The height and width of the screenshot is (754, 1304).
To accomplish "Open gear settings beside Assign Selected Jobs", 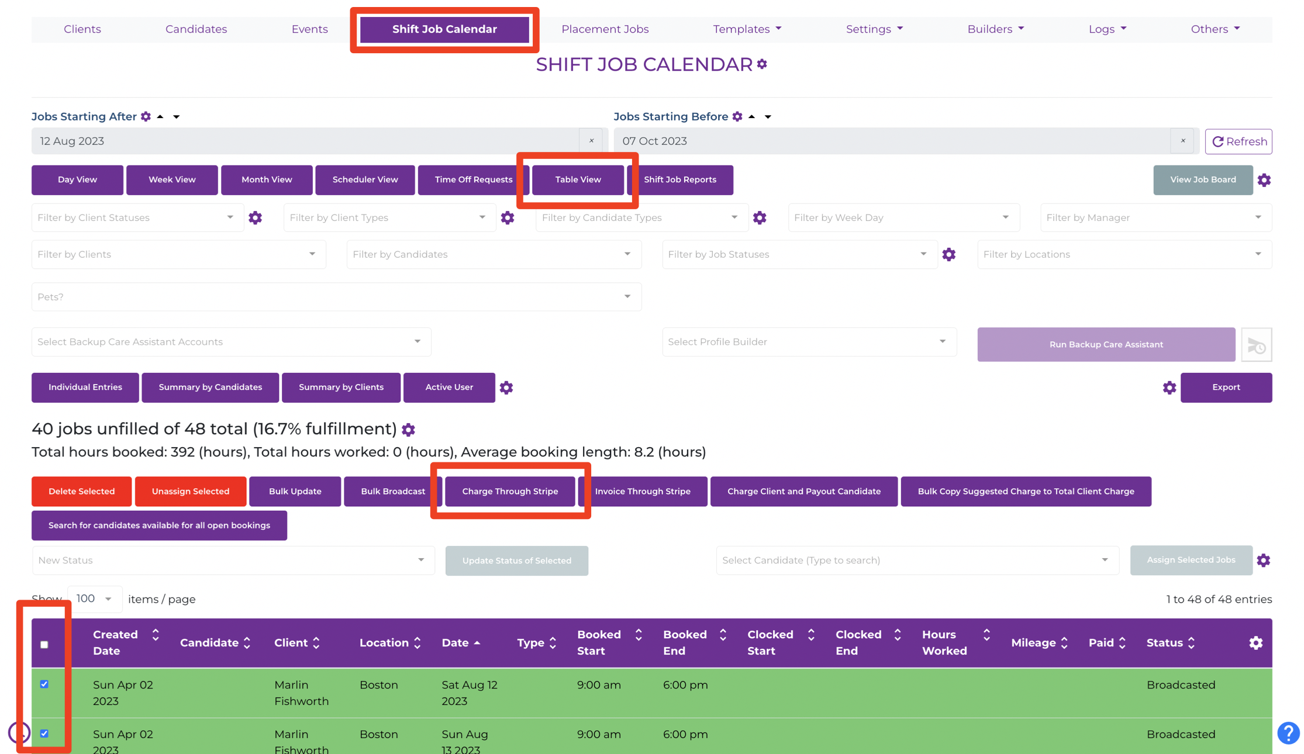I will click(x=1264, y=561).
